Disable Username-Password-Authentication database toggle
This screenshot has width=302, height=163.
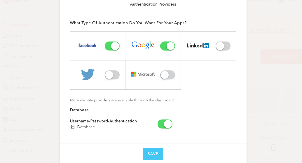165,124
